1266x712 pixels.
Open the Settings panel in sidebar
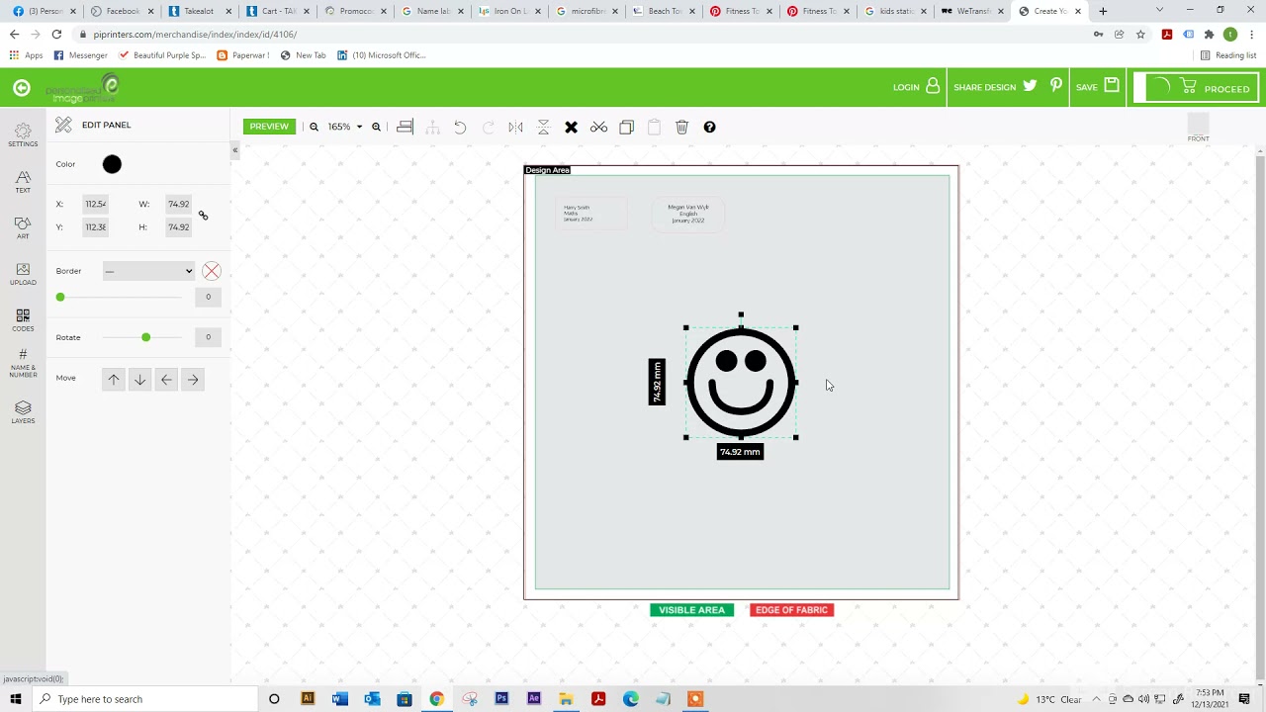pos(23,134)
